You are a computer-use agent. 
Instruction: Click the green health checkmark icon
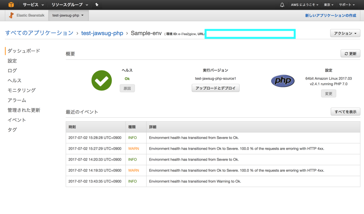[102, 80]
